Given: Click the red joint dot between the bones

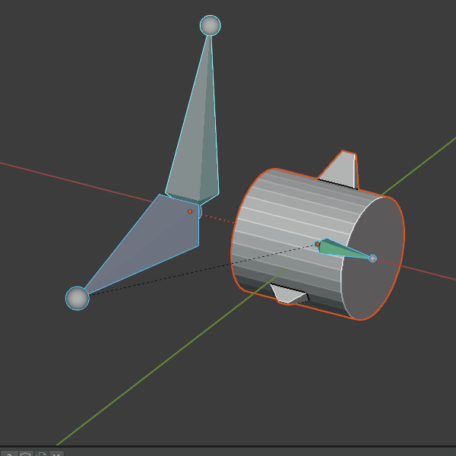Looking at the screenshot, I should [190, 211].
